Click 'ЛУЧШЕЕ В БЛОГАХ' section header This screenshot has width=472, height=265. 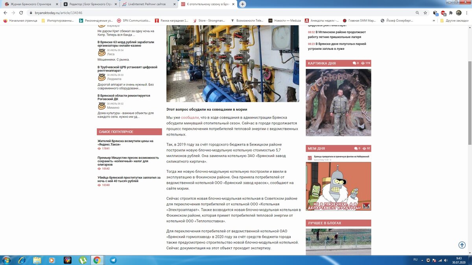[x=324, y=223]
